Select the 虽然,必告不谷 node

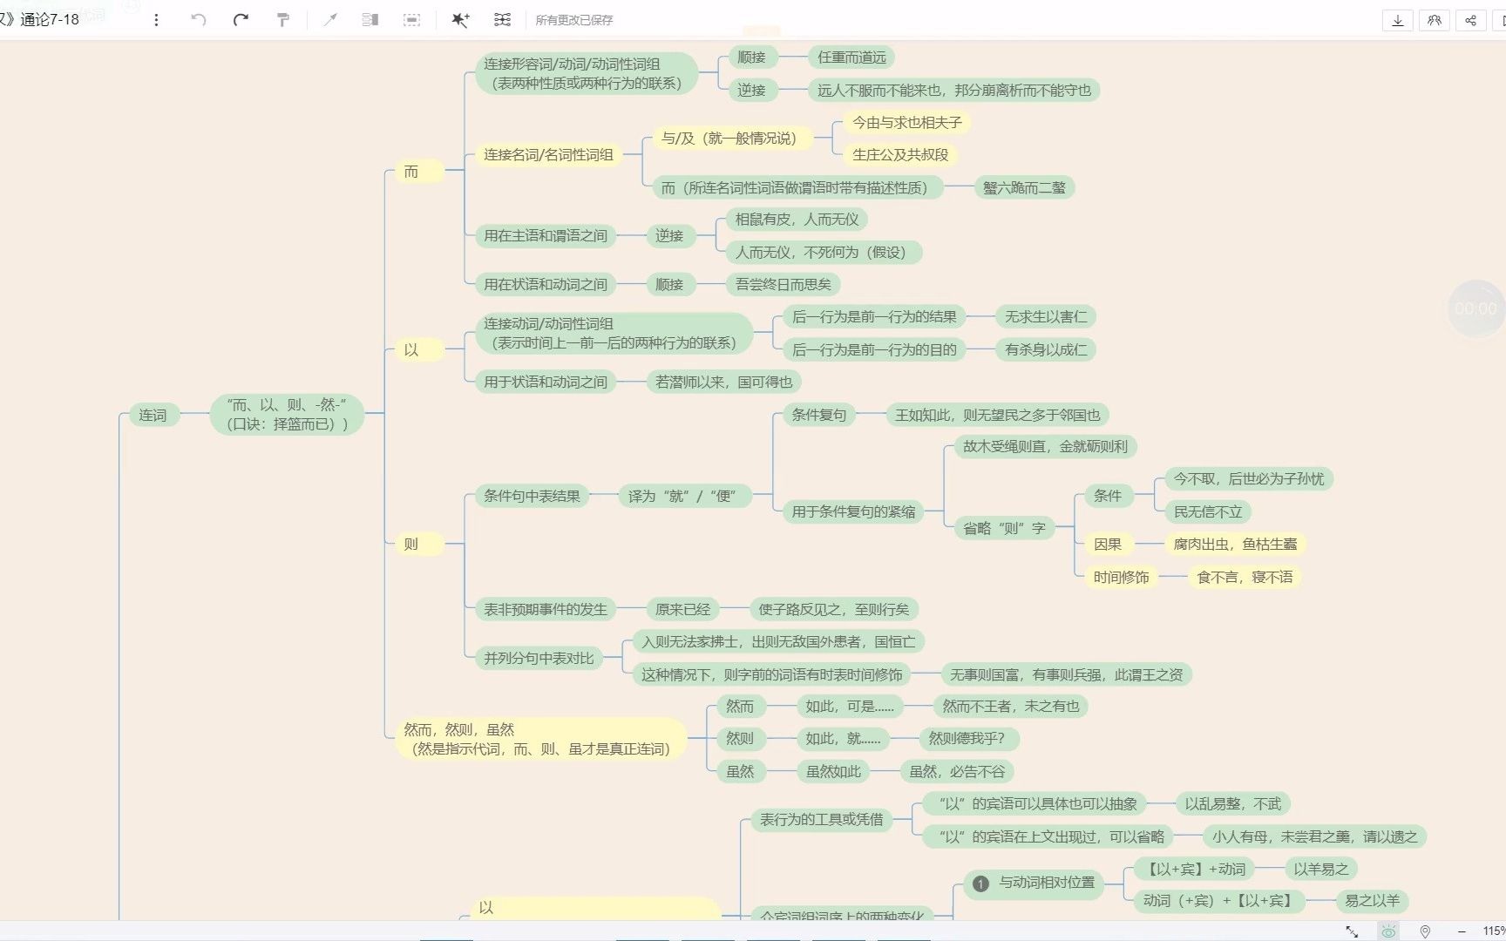[957, 771]
